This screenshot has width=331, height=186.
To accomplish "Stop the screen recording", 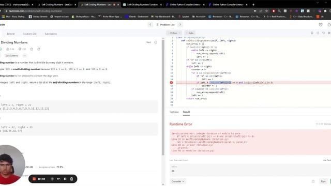I will tap(34, 179).
